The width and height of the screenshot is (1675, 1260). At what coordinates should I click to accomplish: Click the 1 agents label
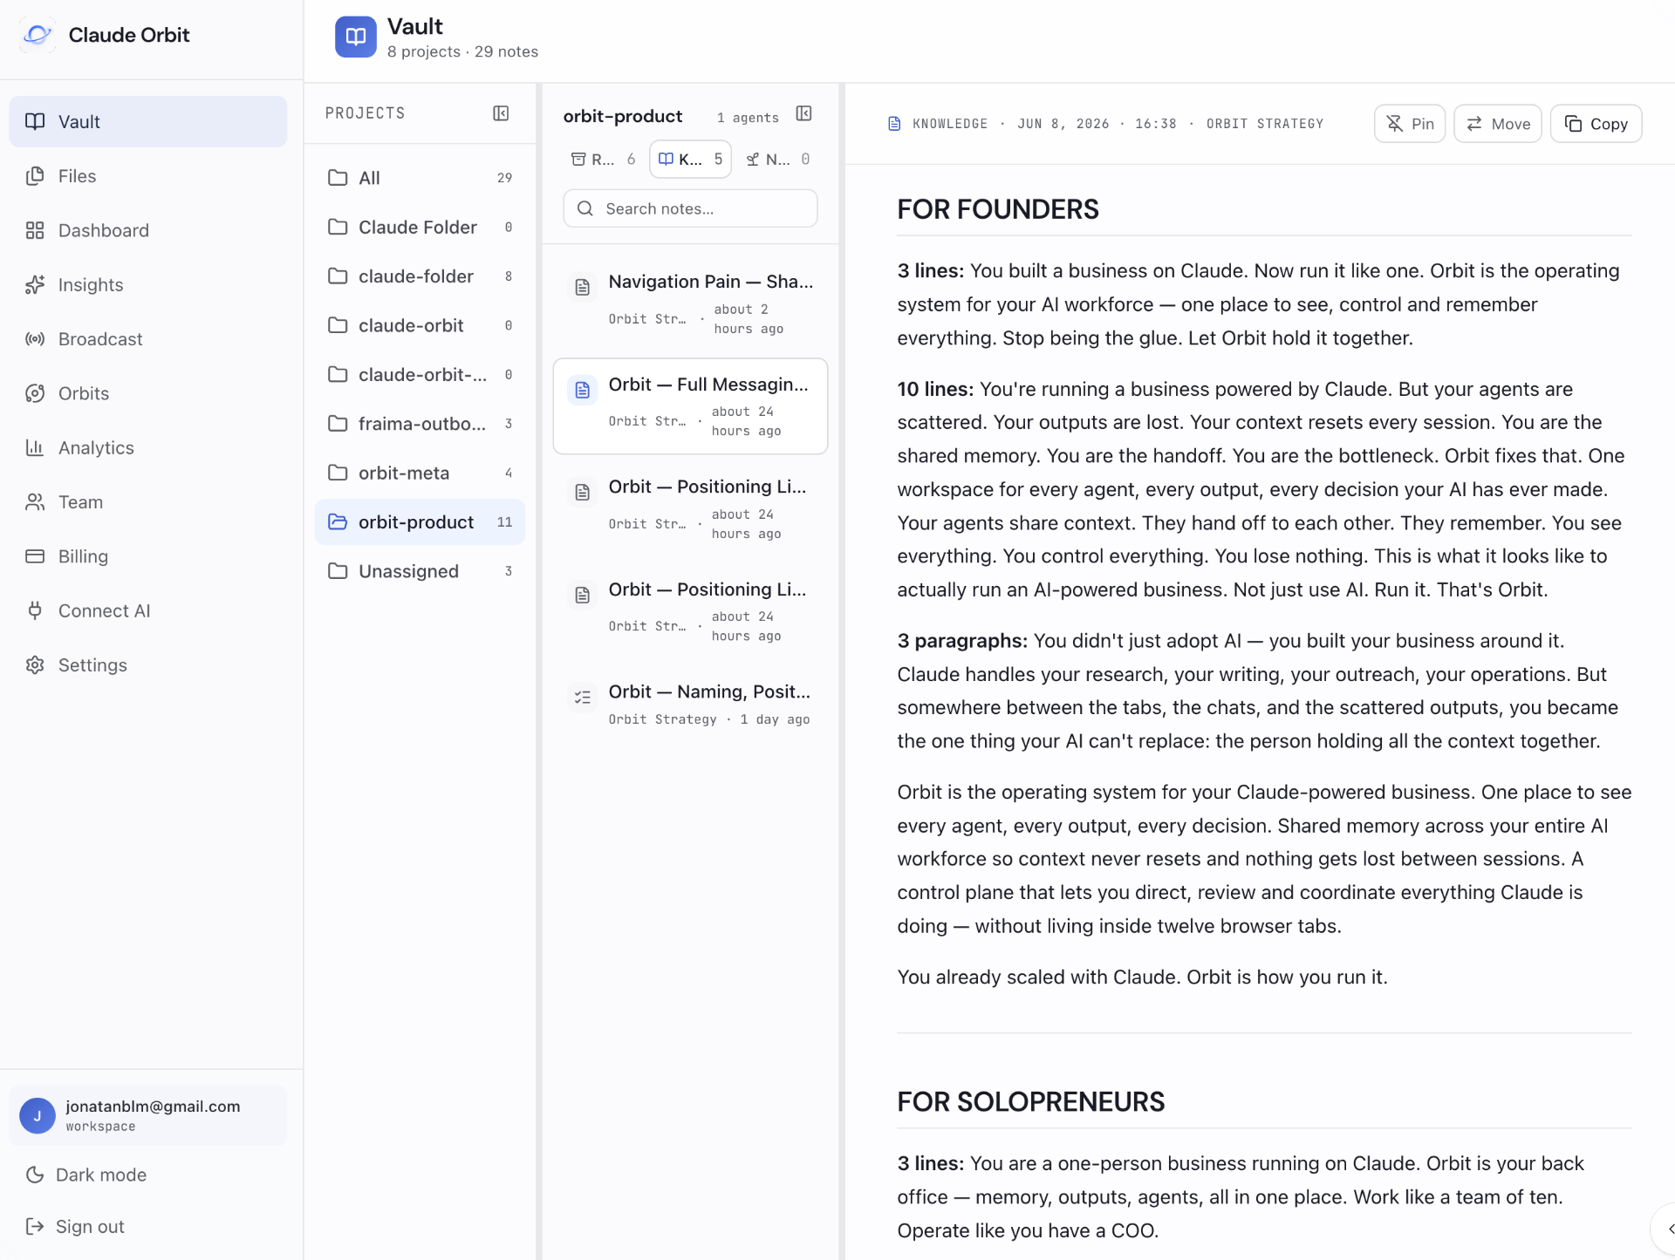tap(748, 118)
